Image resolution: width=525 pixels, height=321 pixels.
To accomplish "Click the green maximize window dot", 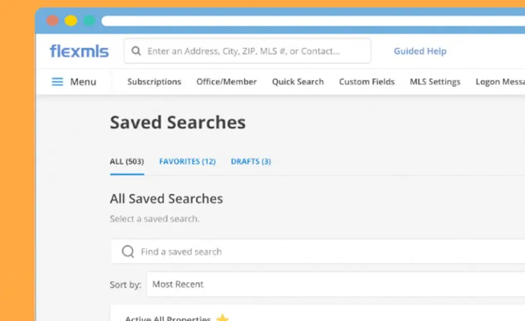I will click(89, 21).
